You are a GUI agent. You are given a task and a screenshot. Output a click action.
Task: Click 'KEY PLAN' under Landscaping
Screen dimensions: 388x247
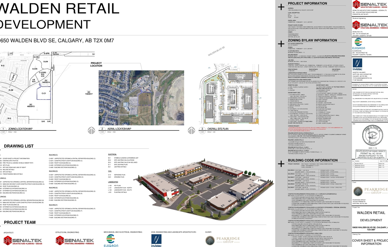118,186
